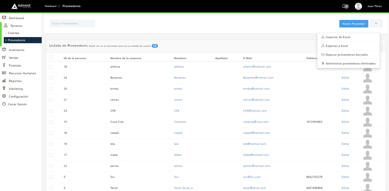Toggle the select-all checkbox in table header

tap(51, 58)
